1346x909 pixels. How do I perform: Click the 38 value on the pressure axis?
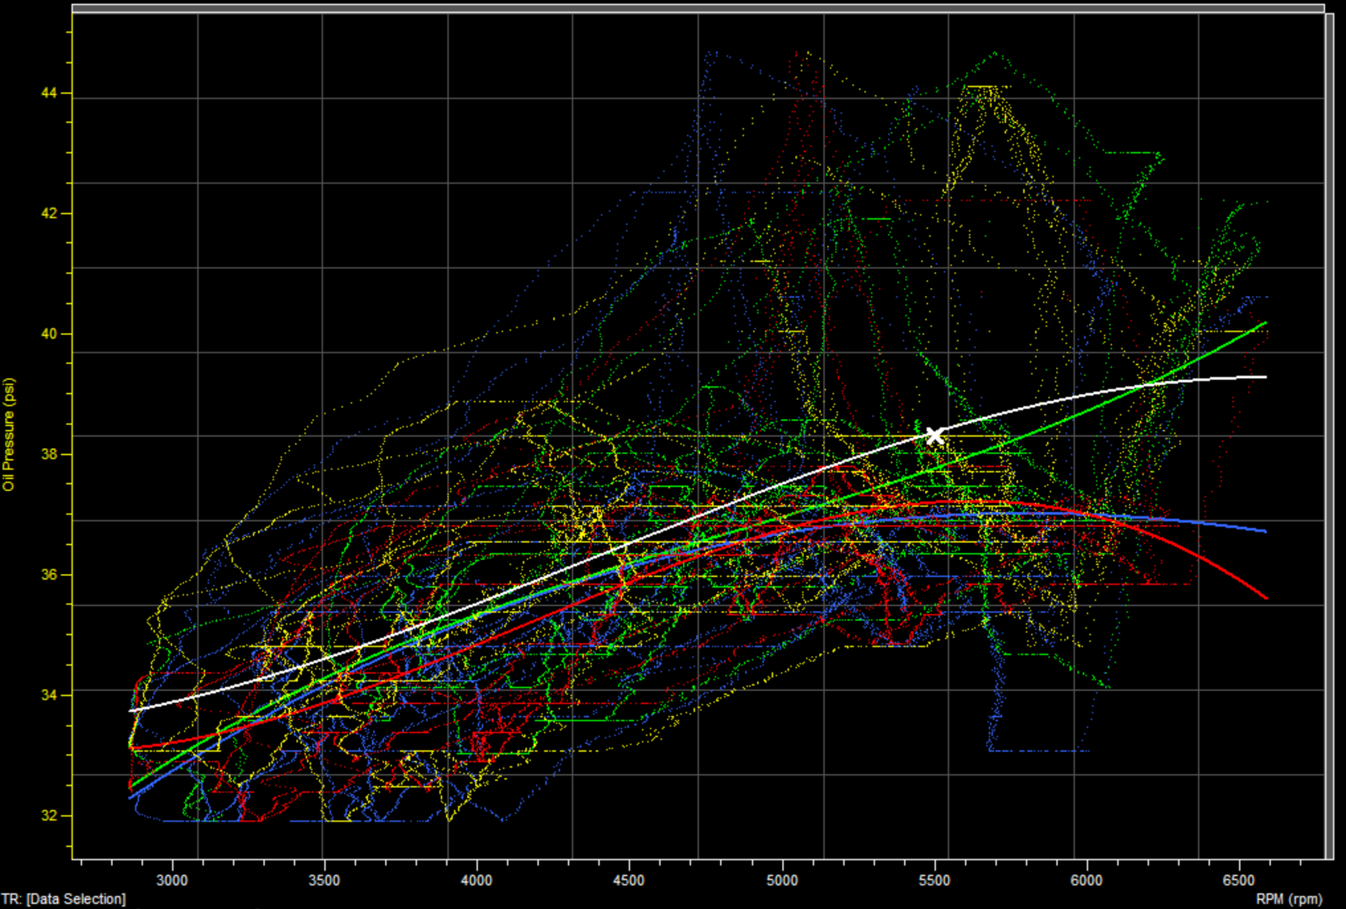click(49, 454)
